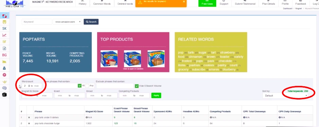Click info icon in Magnet IQ Score N/A cell
The height and width of the screenshot is (127, 319).
click(87, 117)
